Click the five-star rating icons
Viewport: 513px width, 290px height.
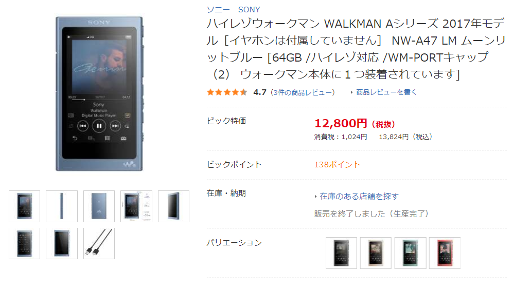[x=227, y=92]
